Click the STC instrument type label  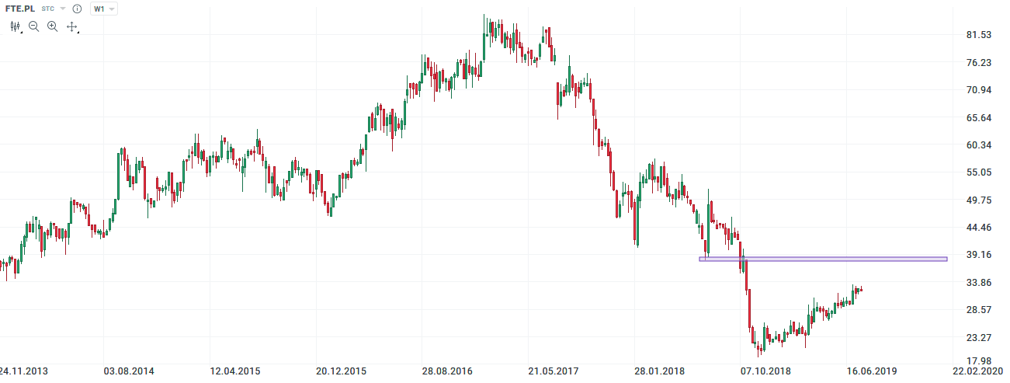tap(48, 9)
